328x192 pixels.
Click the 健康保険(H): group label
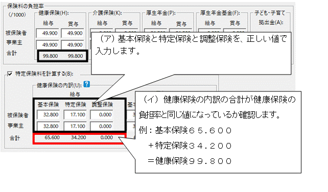(54, 13)
